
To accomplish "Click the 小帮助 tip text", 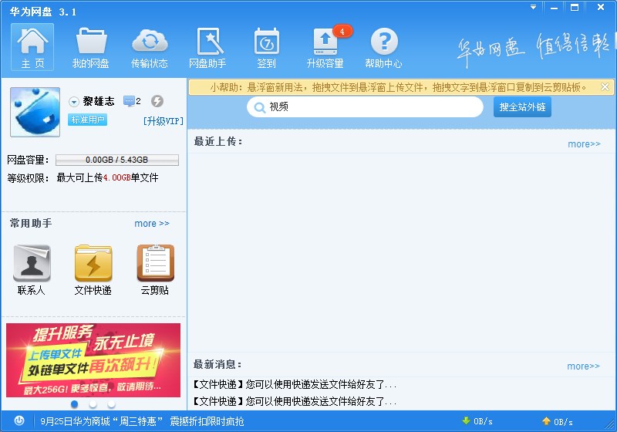I will [398, 87].
